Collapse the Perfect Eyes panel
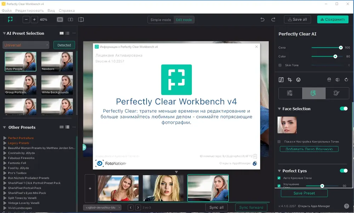The height and width of the screenshot is (213, 354). [x=279, y=171]
